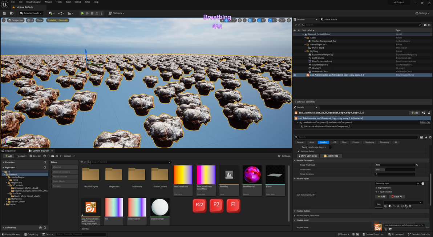The image size is (433, 237).
Task: Switch to the Place Actors tab
Action: click(x=330, y=20)
